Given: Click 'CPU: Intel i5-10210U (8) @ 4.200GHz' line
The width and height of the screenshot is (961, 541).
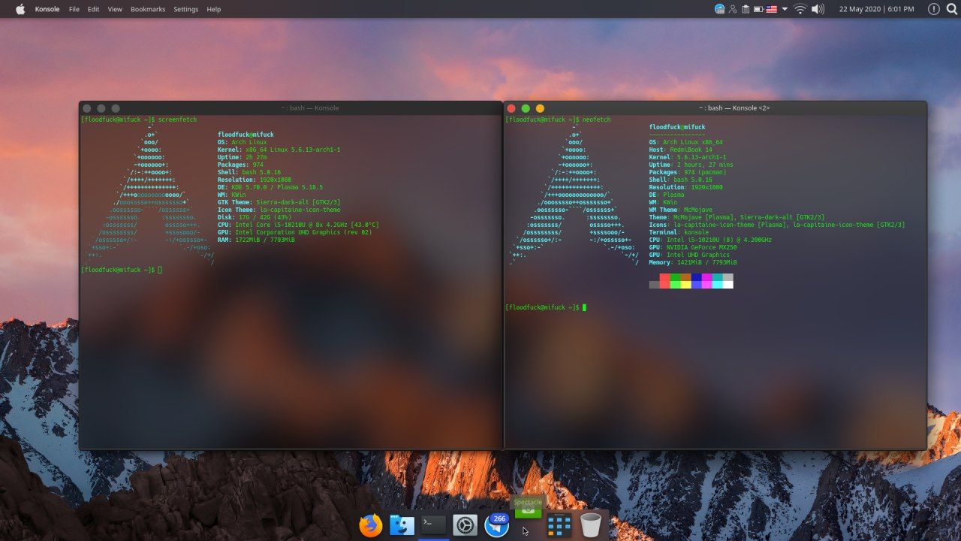Looking at the screenshot, I should pyautogui.click(x=710, y=240).
